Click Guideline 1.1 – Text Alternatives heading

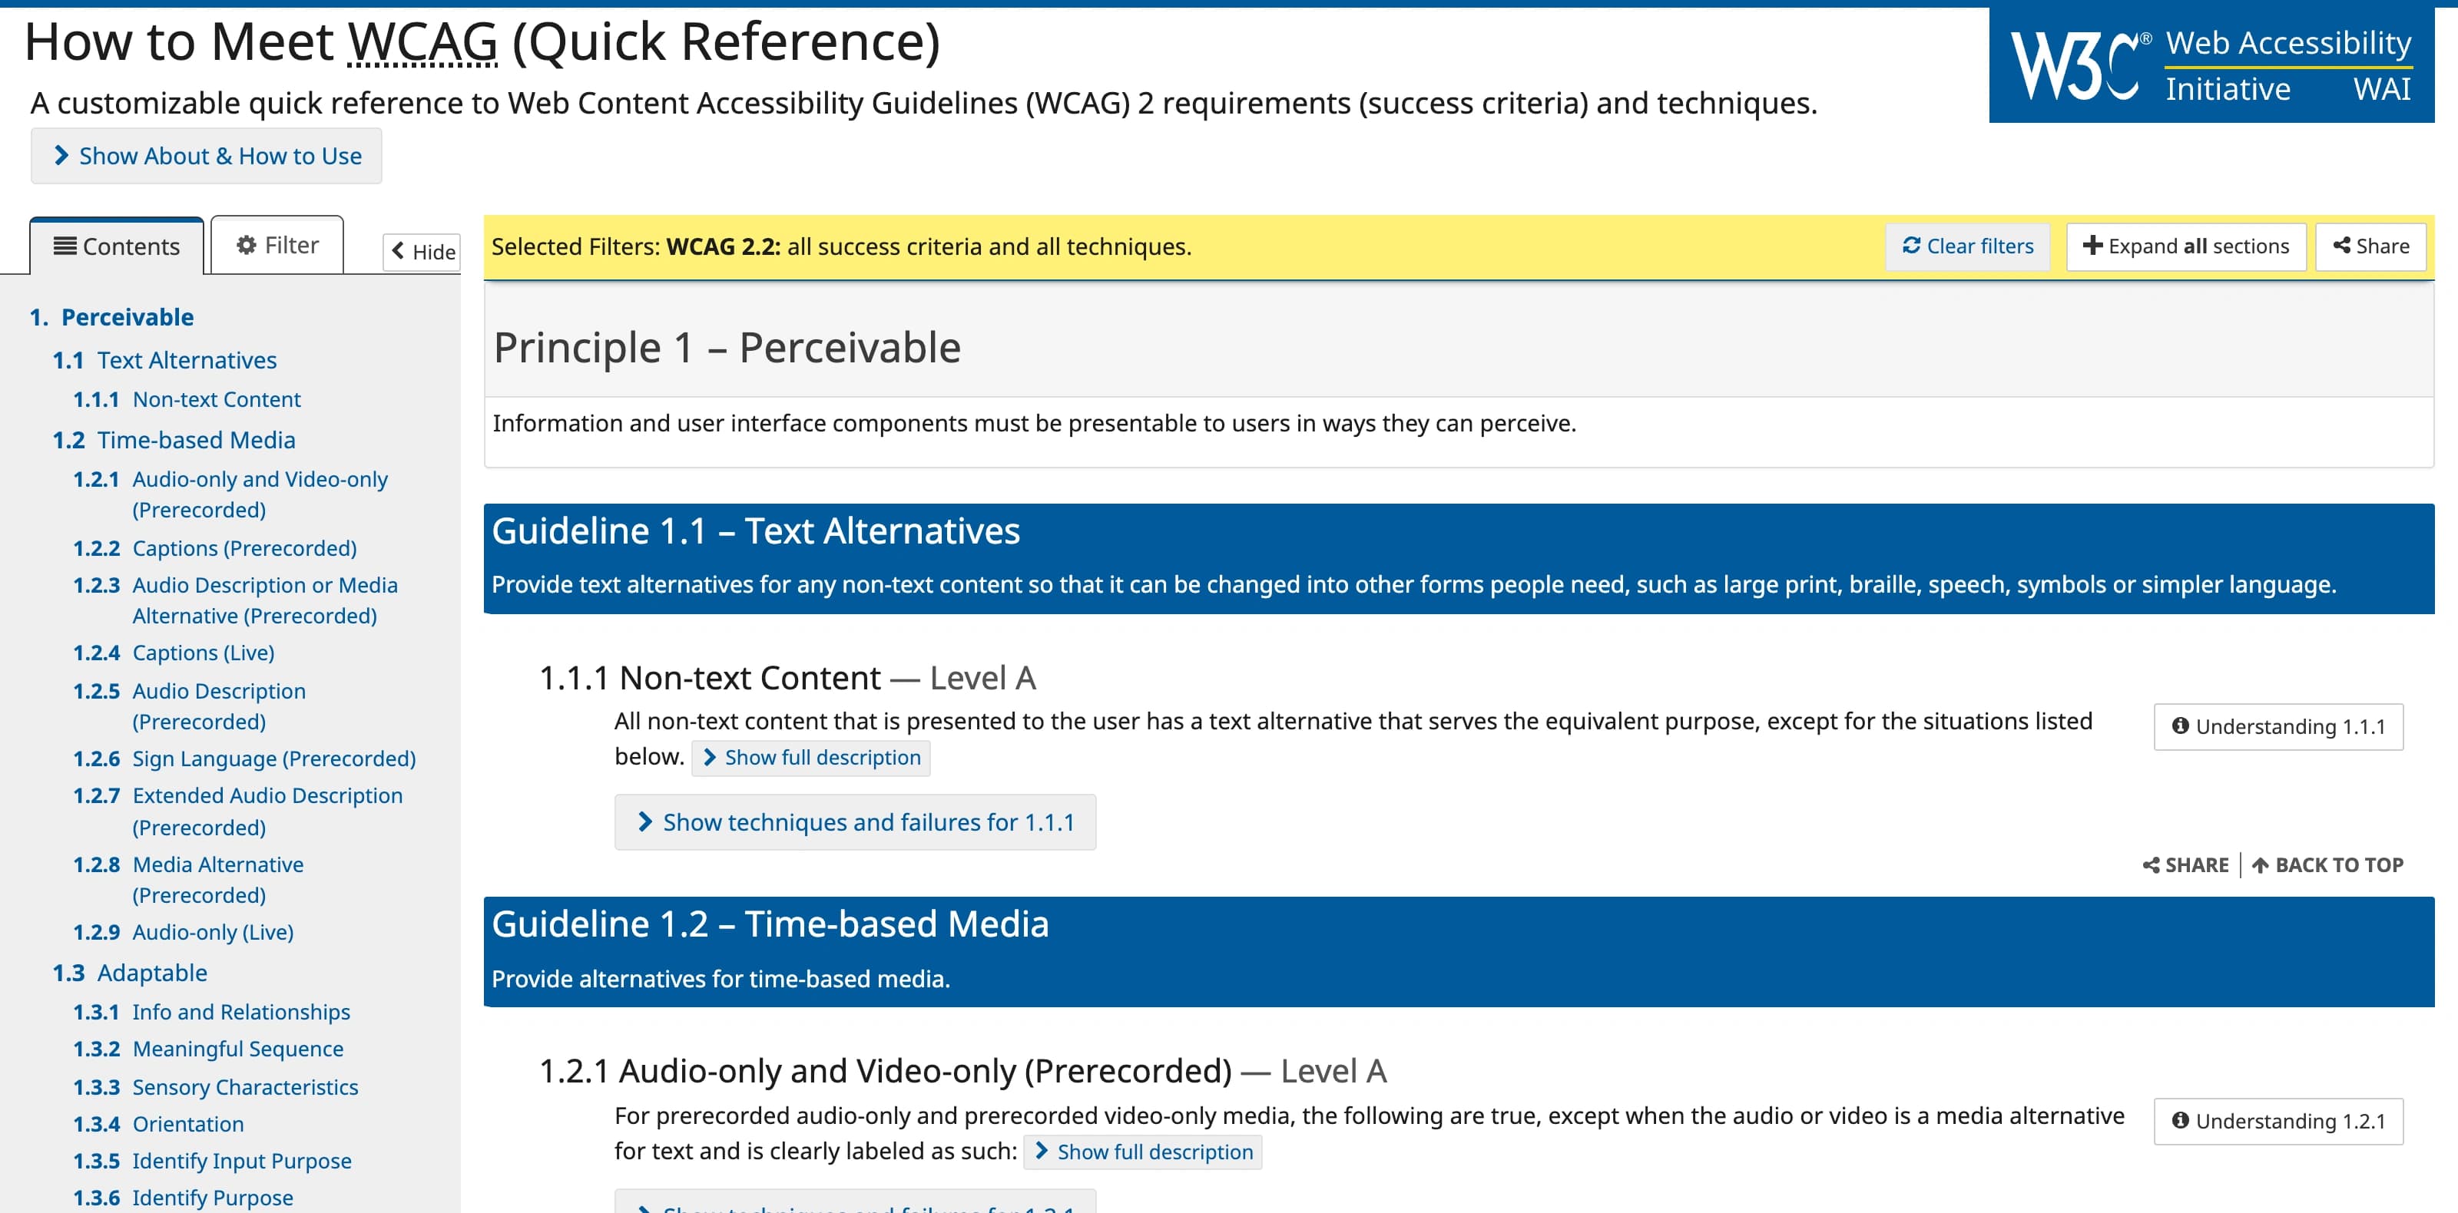tap(756, 531)
